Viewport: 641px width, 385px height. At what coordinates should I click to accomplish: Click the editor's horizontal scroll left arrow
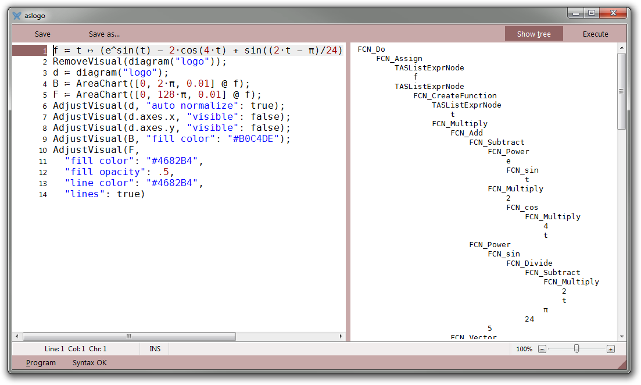(17, 337)
